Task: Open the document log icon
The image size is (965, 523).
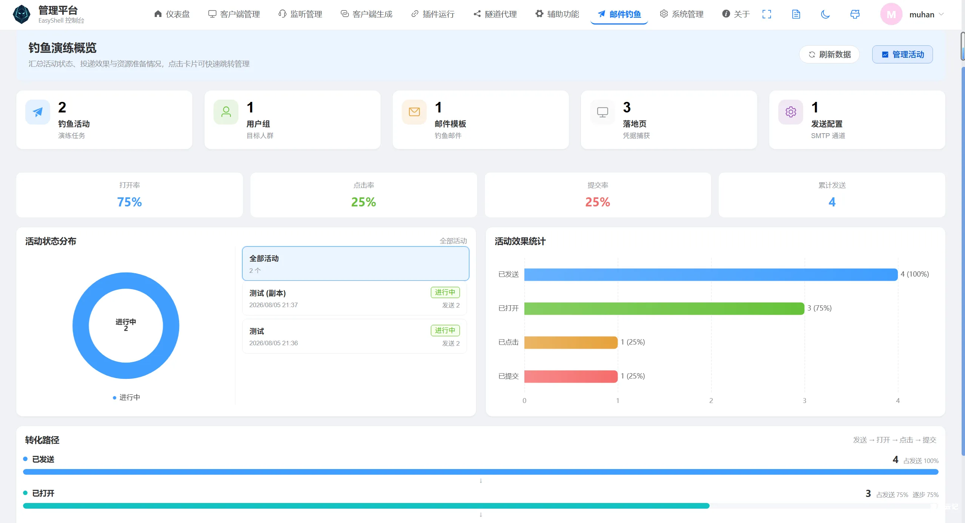Action: (796, 14)
